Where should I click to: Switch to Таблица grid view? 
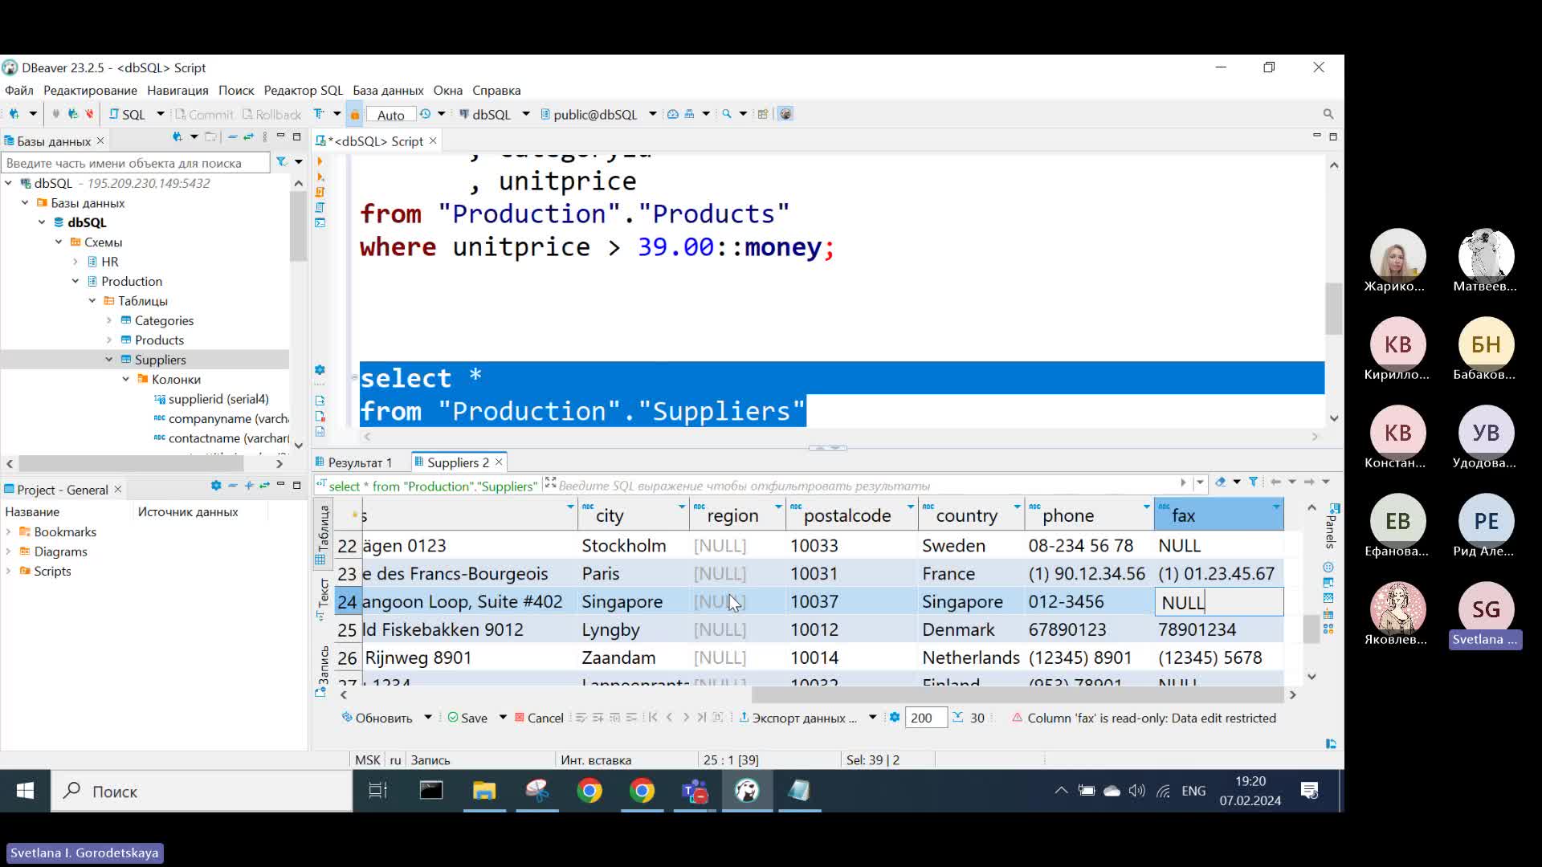pyautogui.click(x=322, y=535)
